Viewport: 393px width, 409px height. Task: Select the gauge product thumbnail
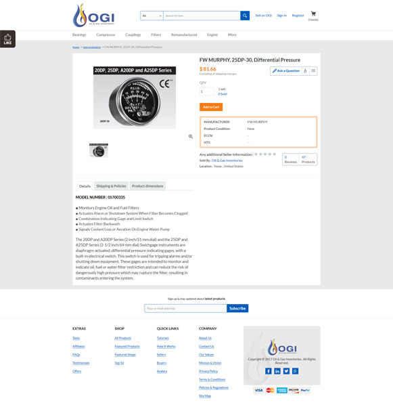(99, 150)
